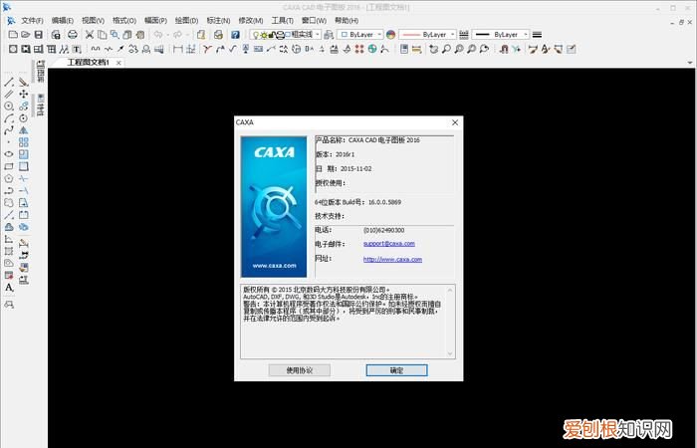
Task: Cut selection with the scissors icon
Action: point(90,34)
